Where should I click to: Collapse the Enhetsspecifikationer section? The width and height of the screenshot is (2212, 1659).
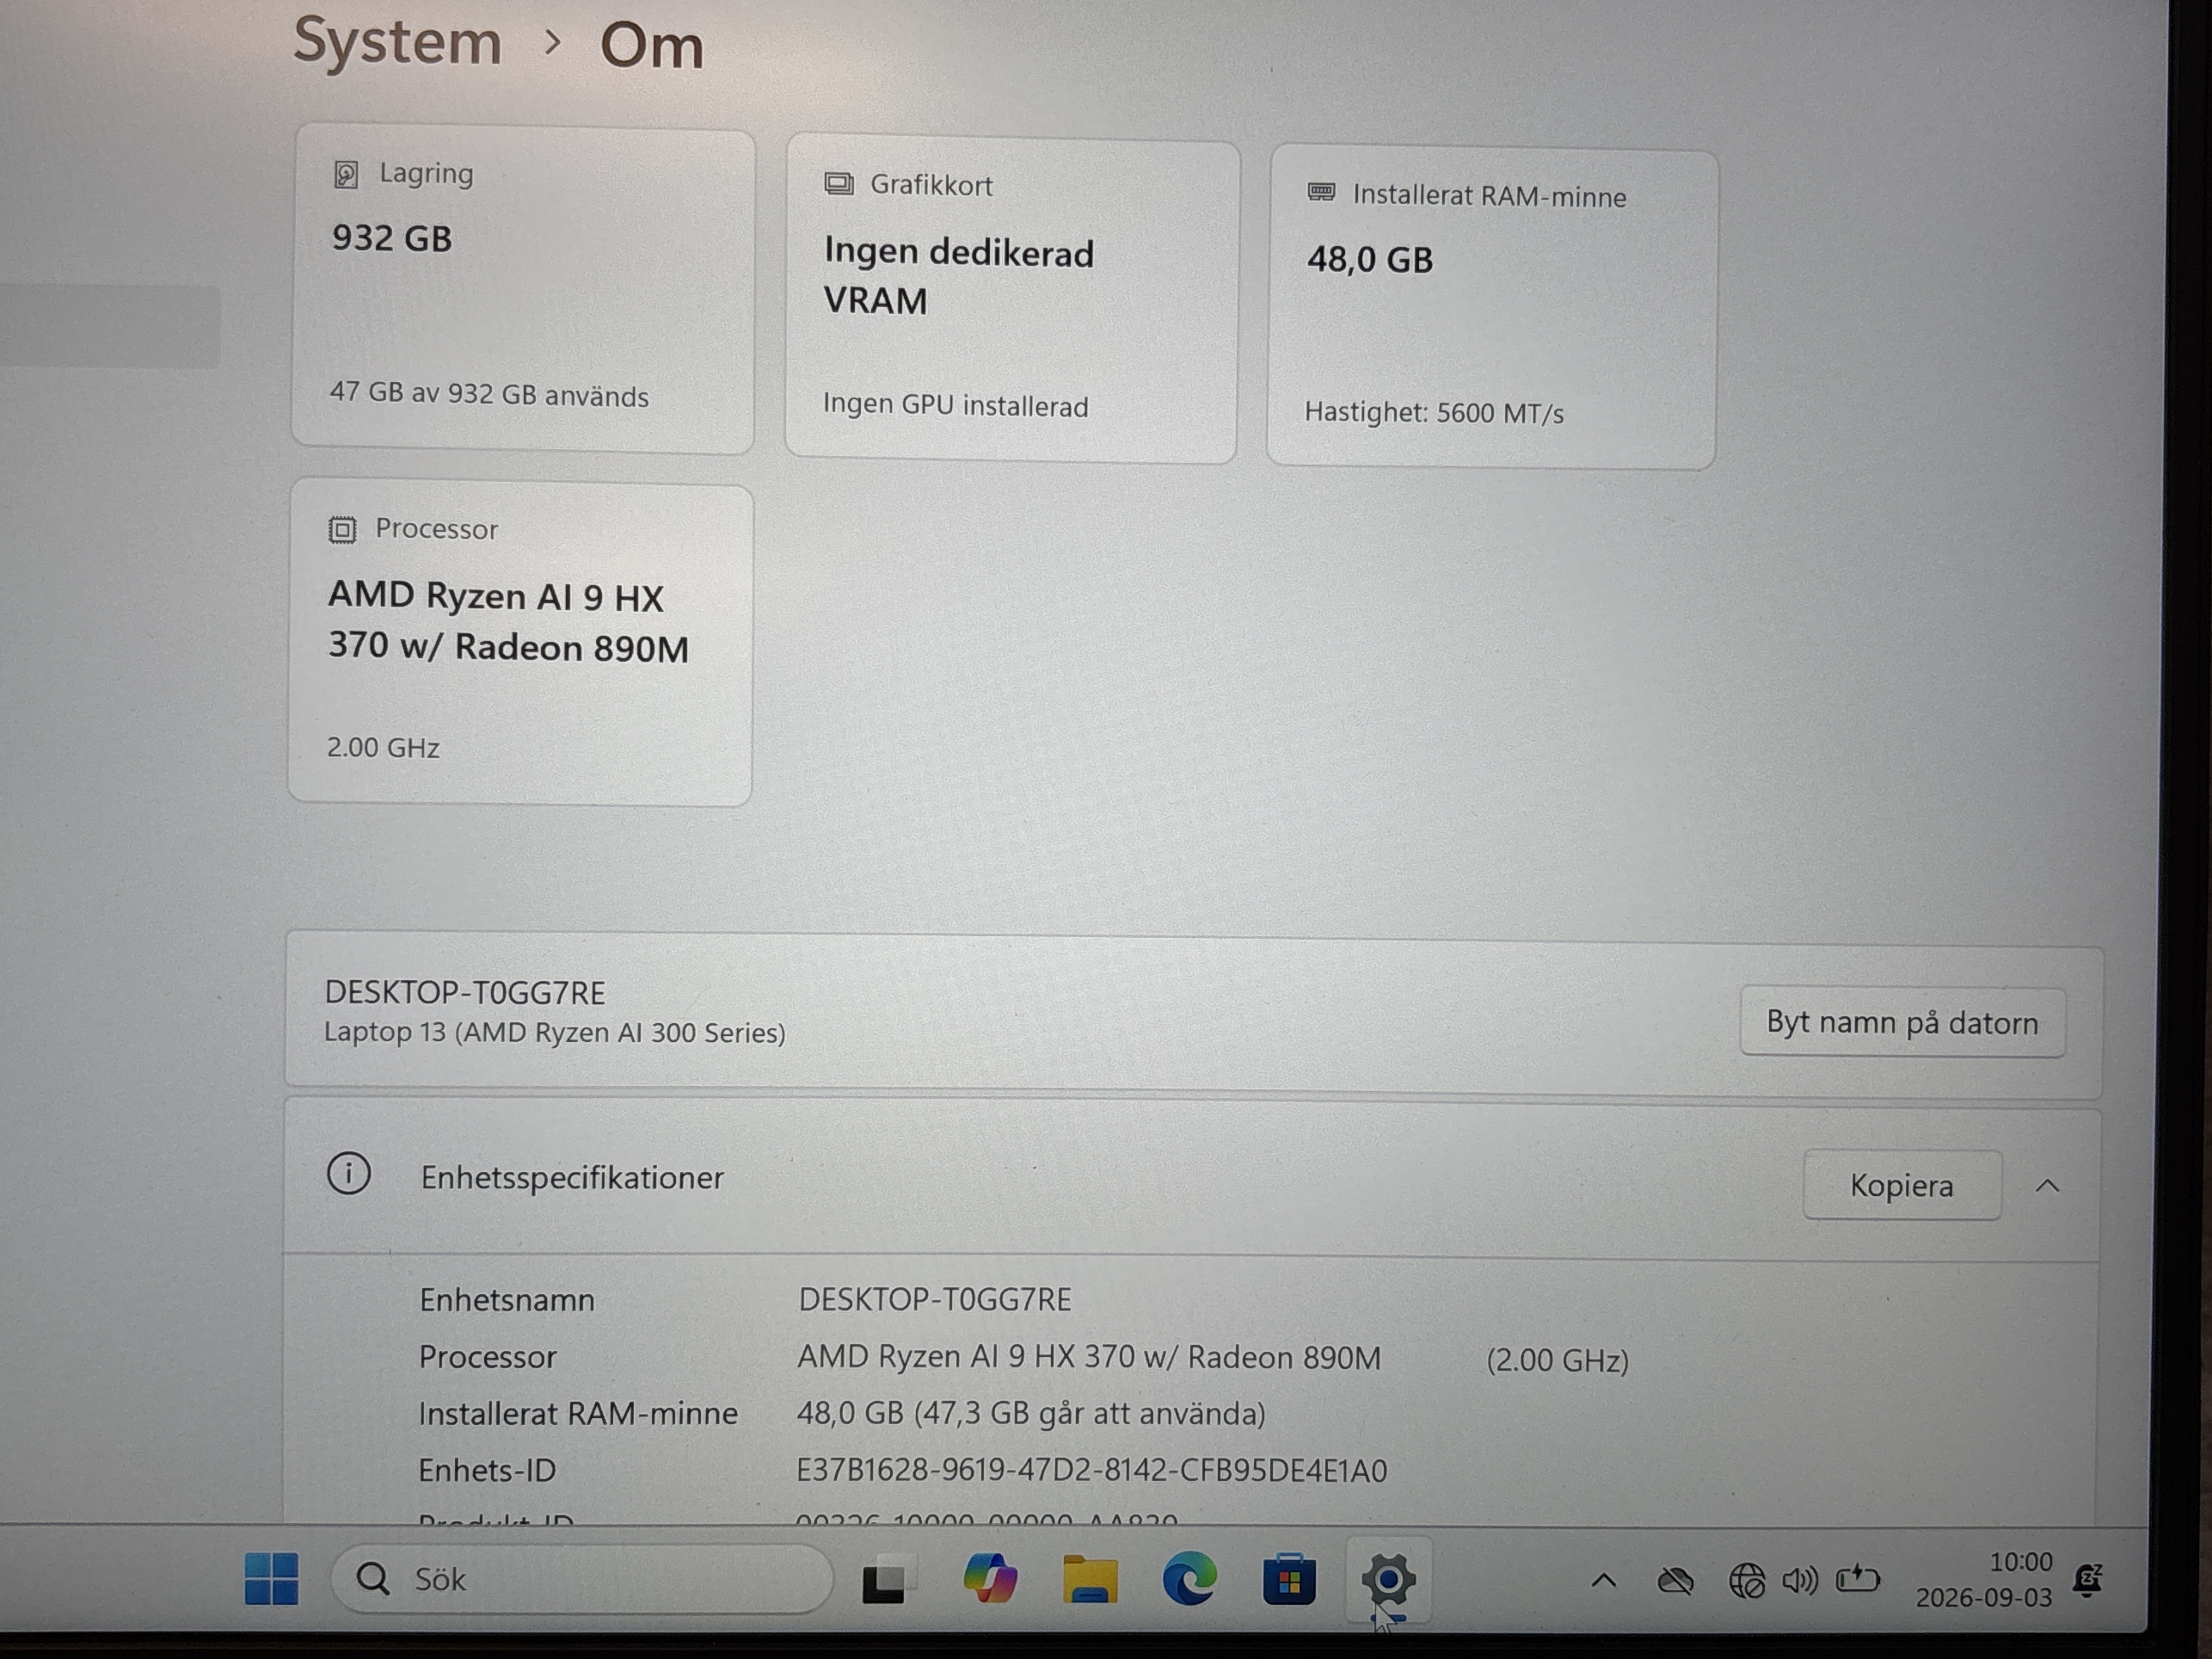coord(2047,1186)
